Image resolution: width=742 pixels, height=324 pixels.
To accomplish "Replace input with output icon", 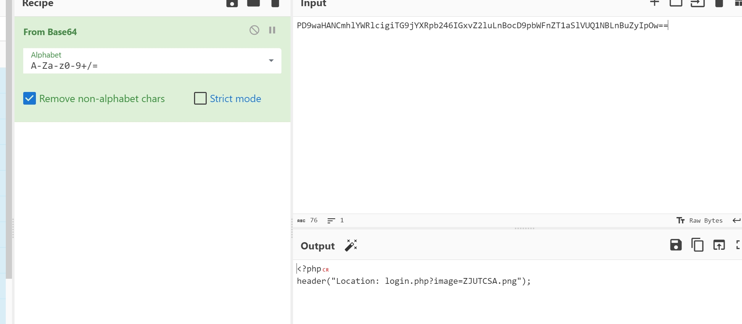I will [719, 245].
